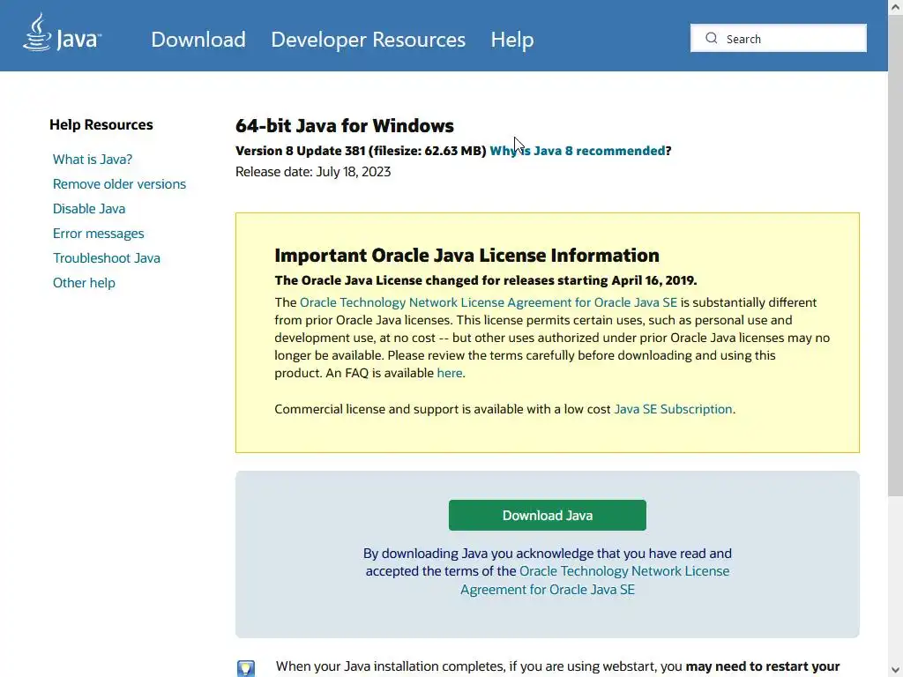Focus the Search input field
Screen dimensions: 903x677
tap(778, 38)
